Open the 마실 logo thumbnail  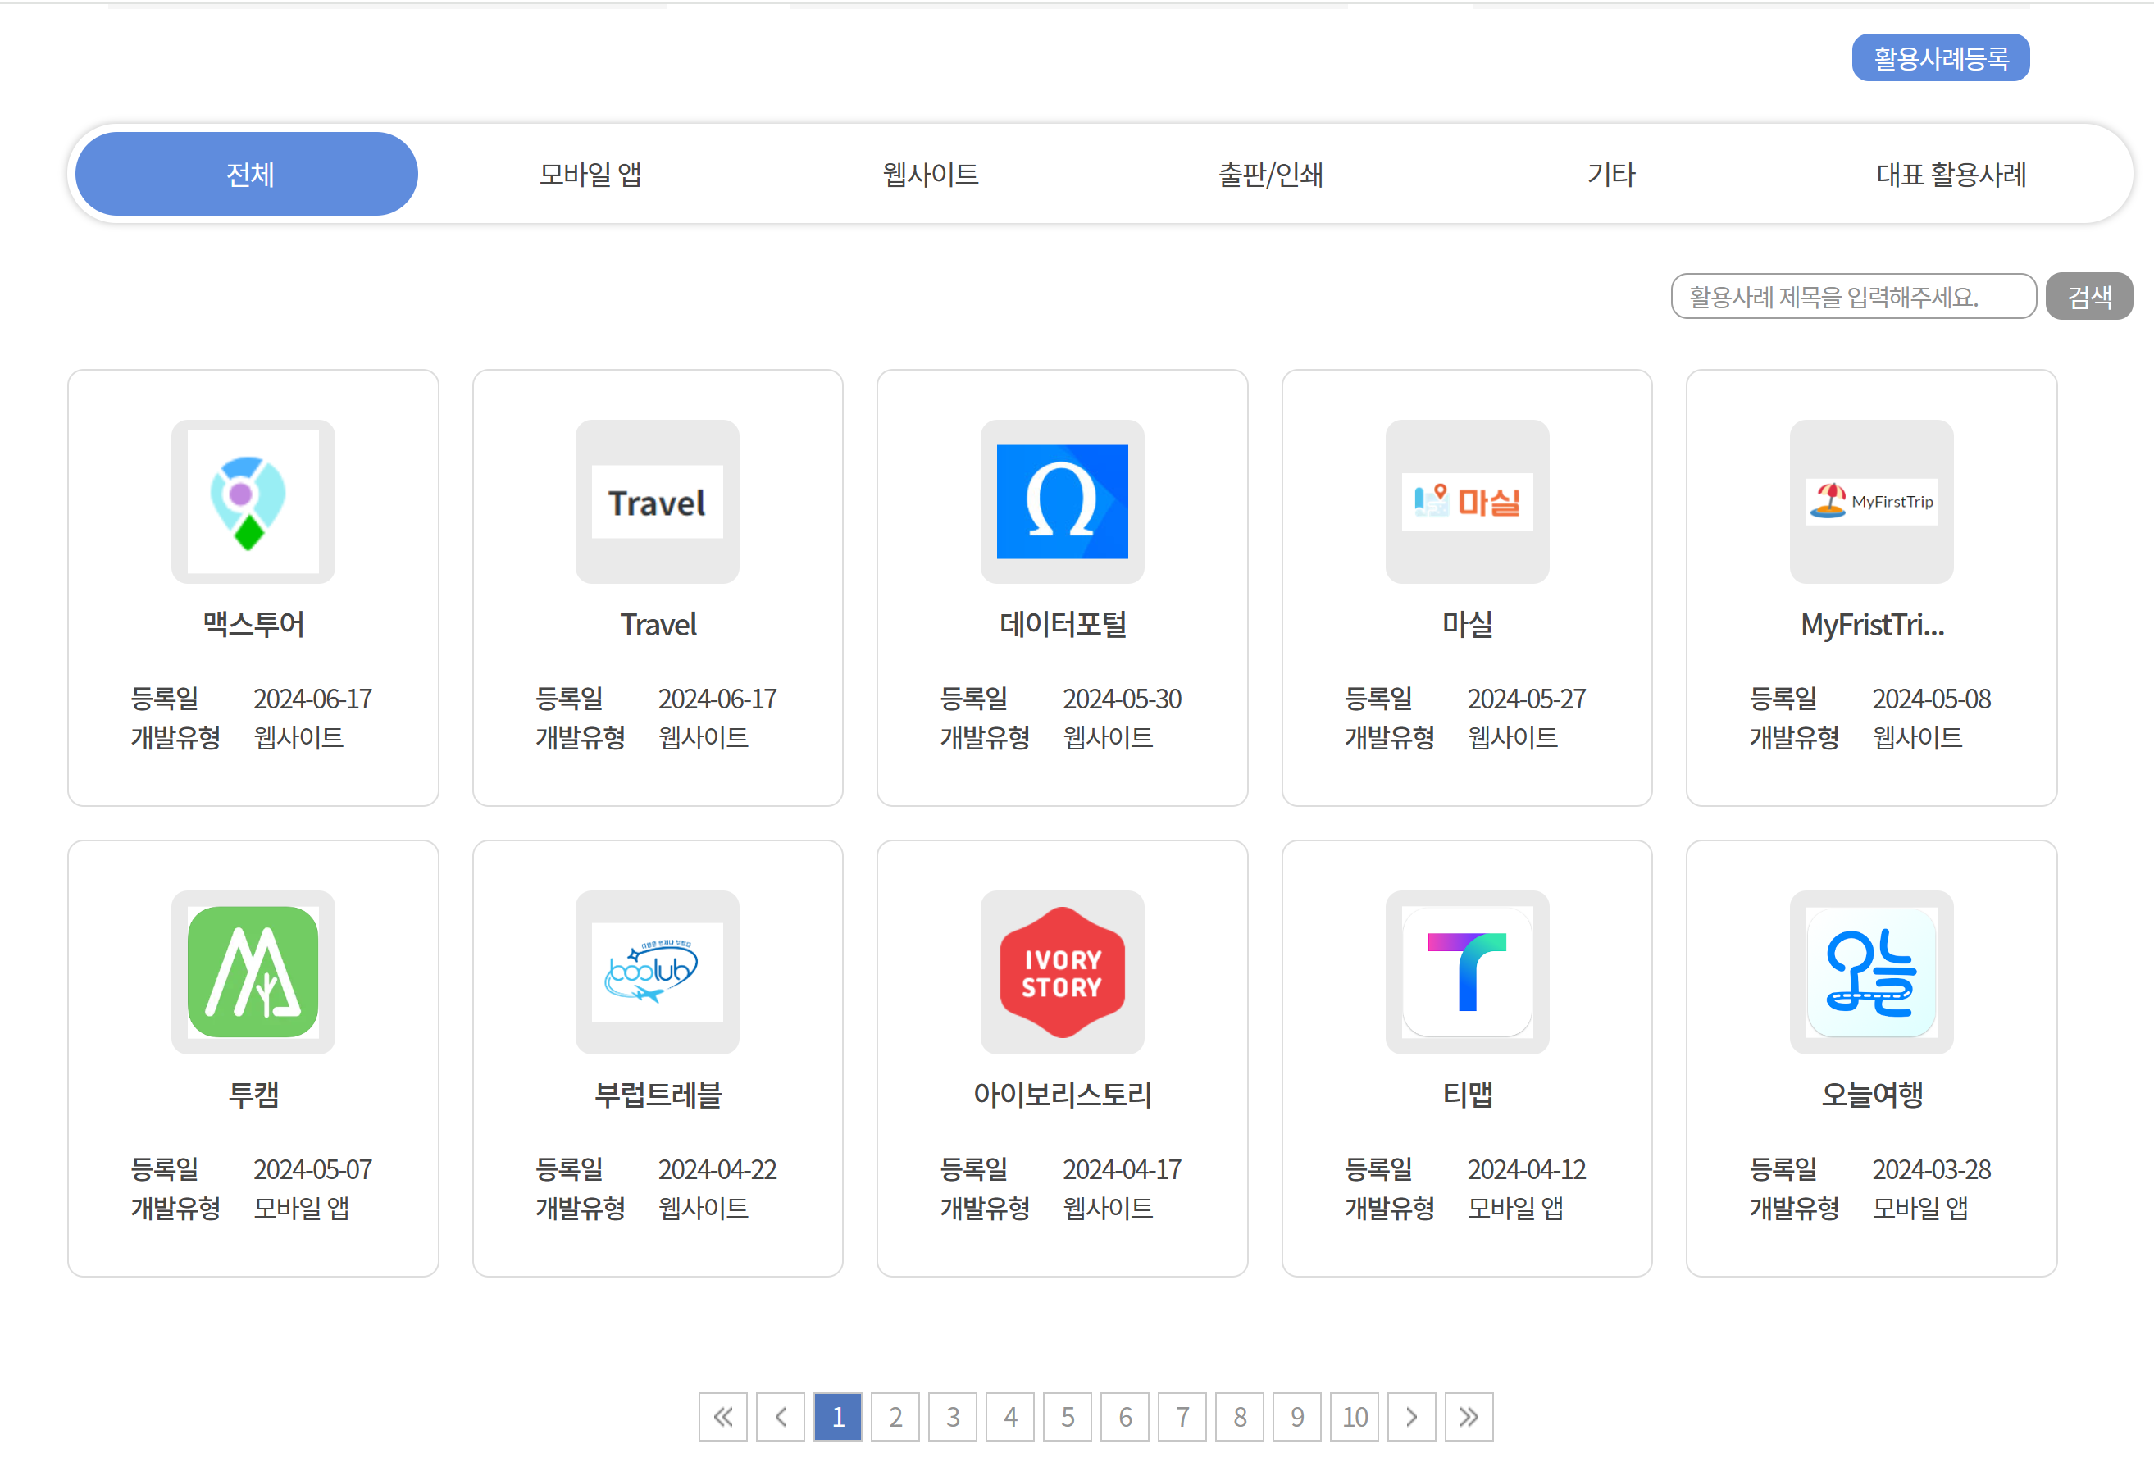point(1466,502)
